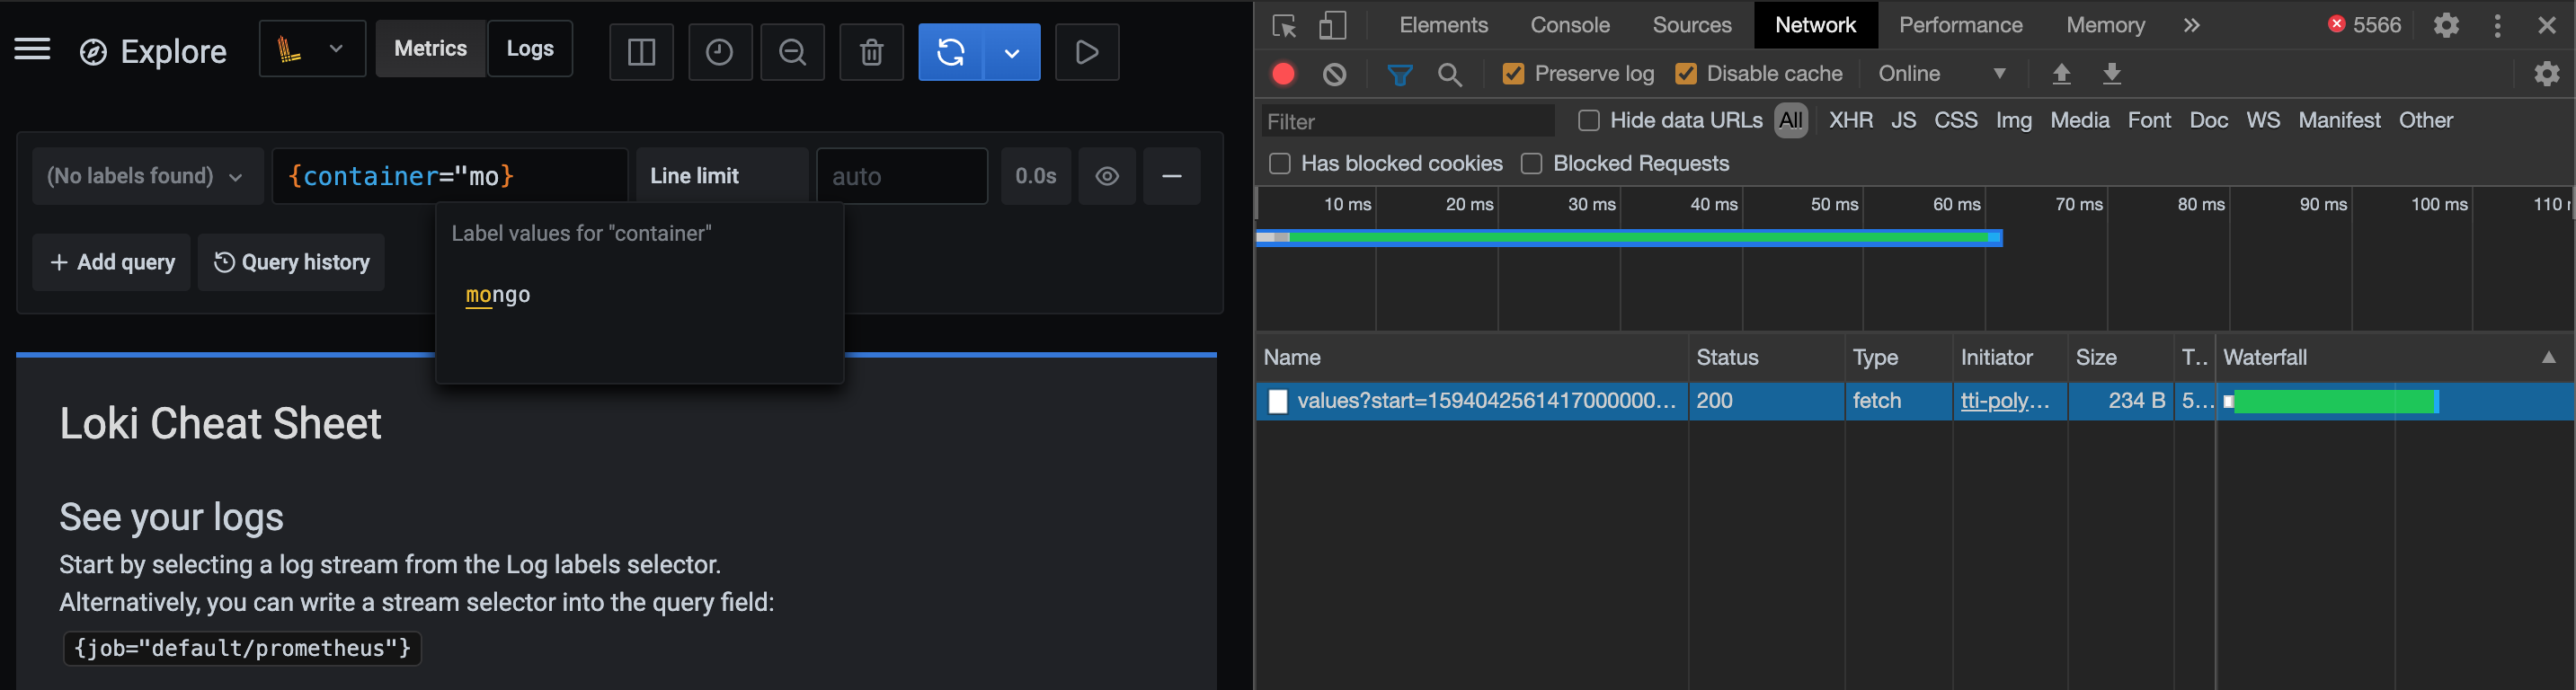Click the overview timeline request bar
This screenshot has width=2576, height=690.
click(x=1629, y=238)
